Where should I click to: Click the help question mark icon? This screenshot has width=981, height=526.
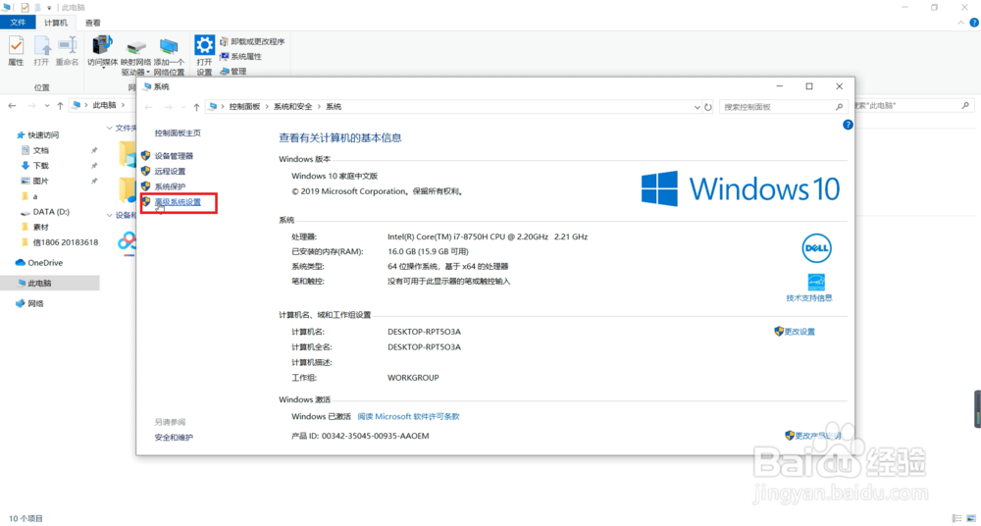pyautogui.click(x=848, y=125)
